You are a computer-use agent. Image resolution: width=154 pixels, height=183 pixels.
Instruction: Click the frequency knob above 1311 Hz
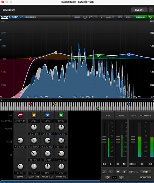click(61, 141)
